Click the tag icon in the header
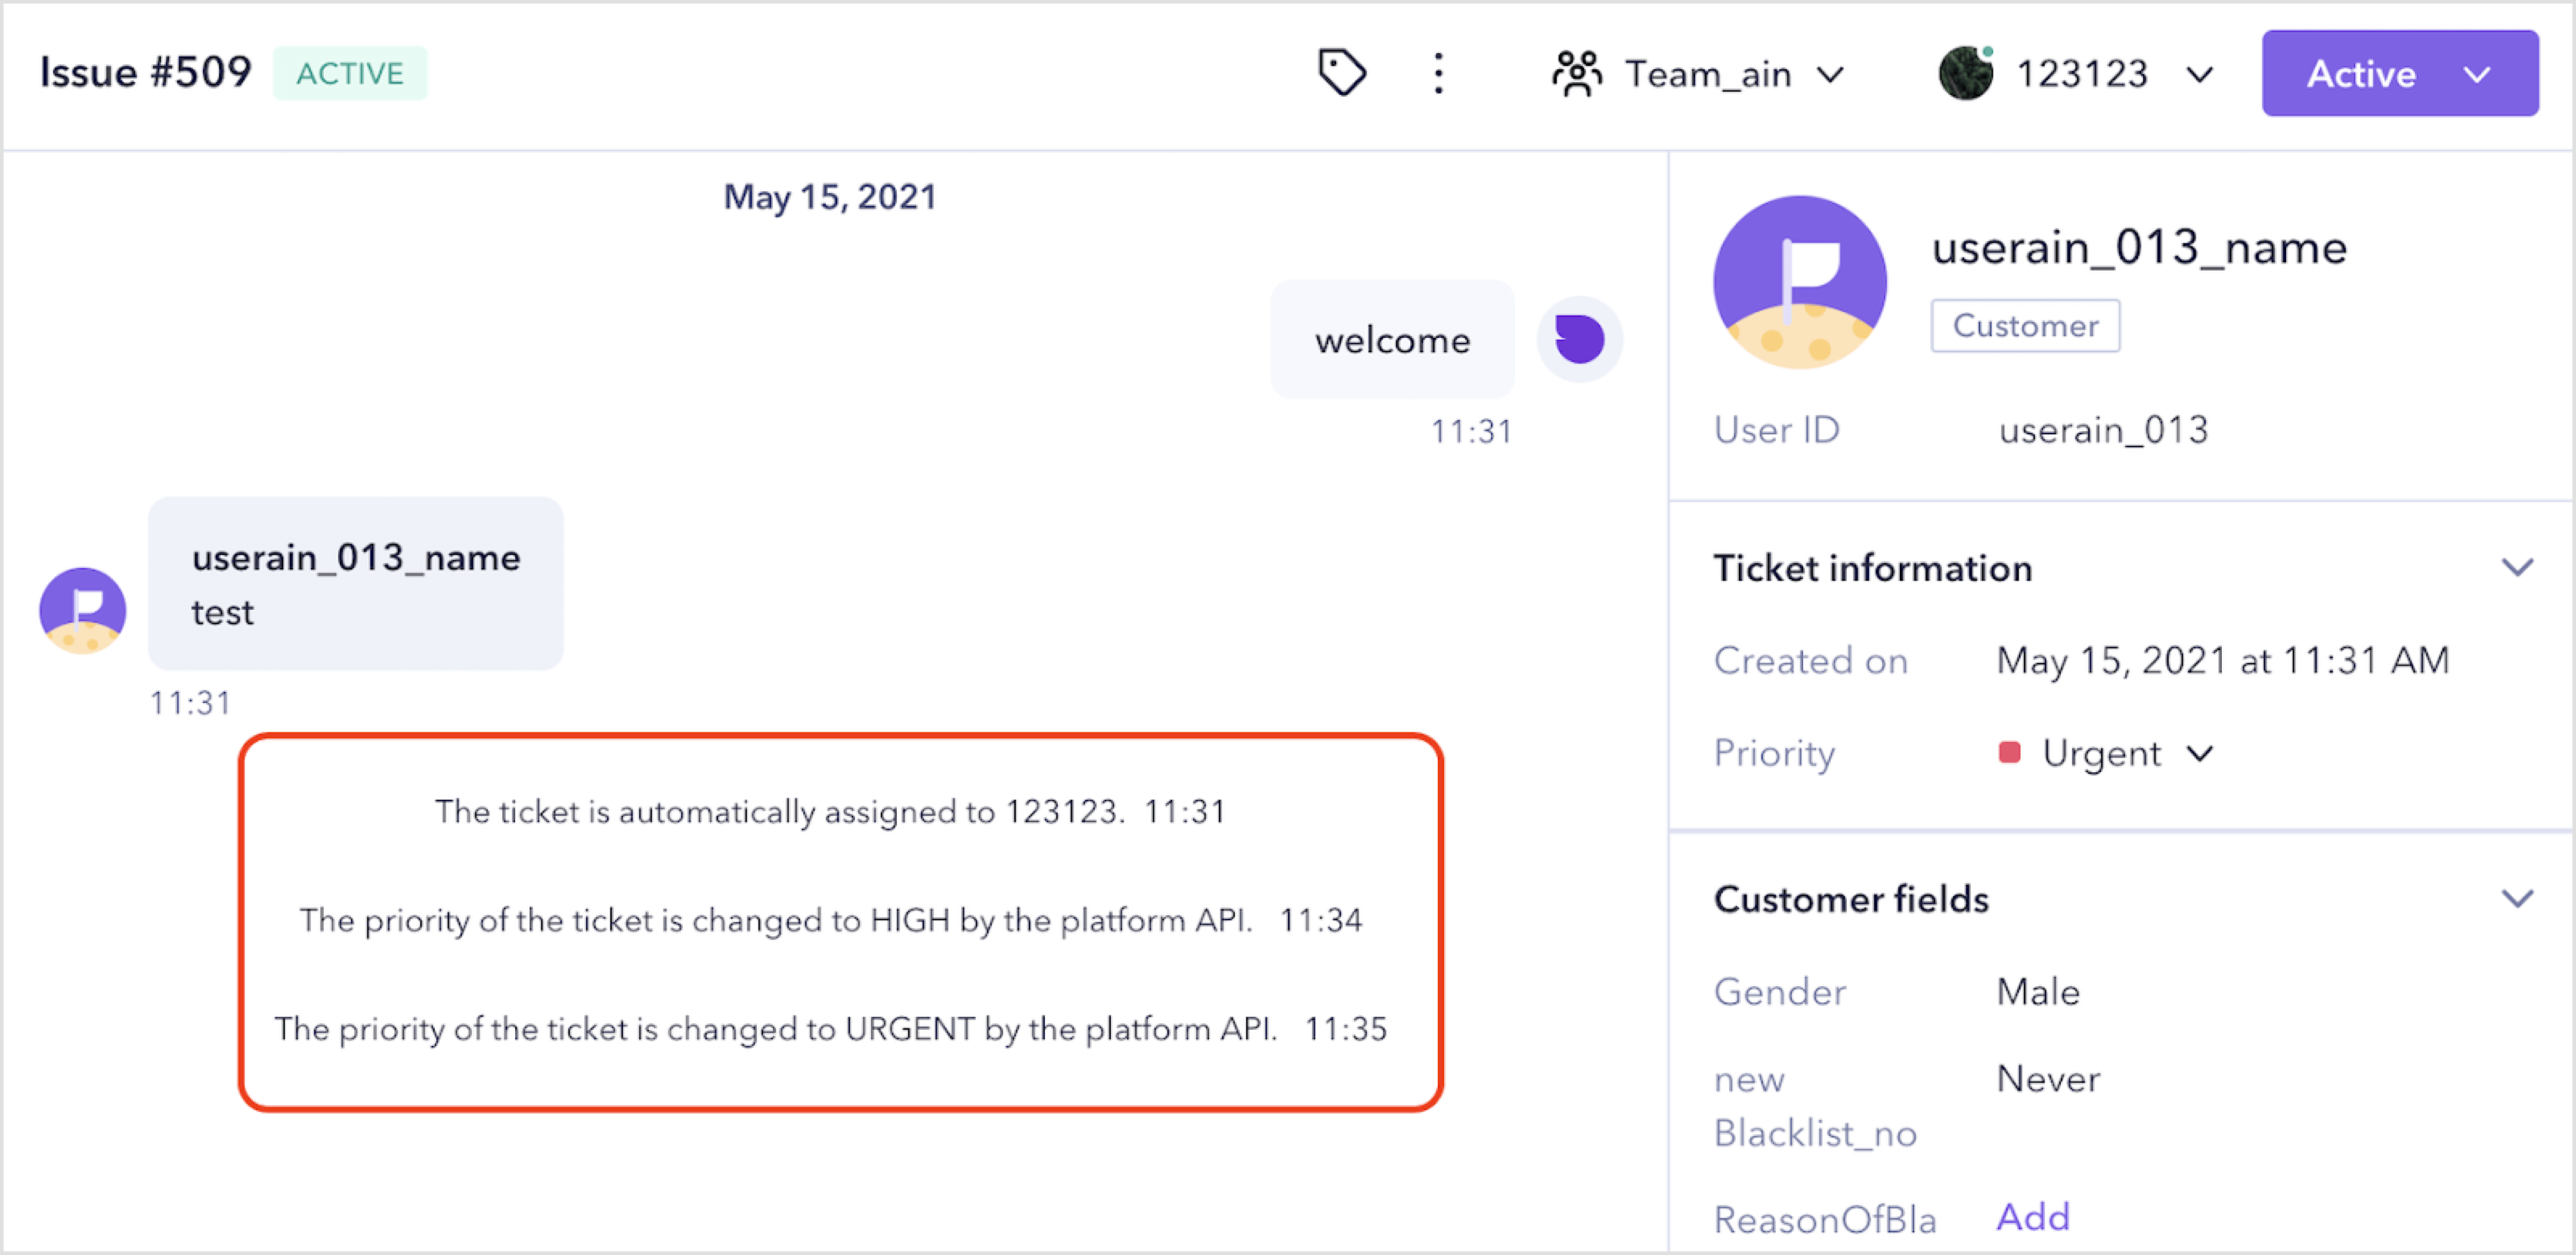 [x=1341, y=73]
